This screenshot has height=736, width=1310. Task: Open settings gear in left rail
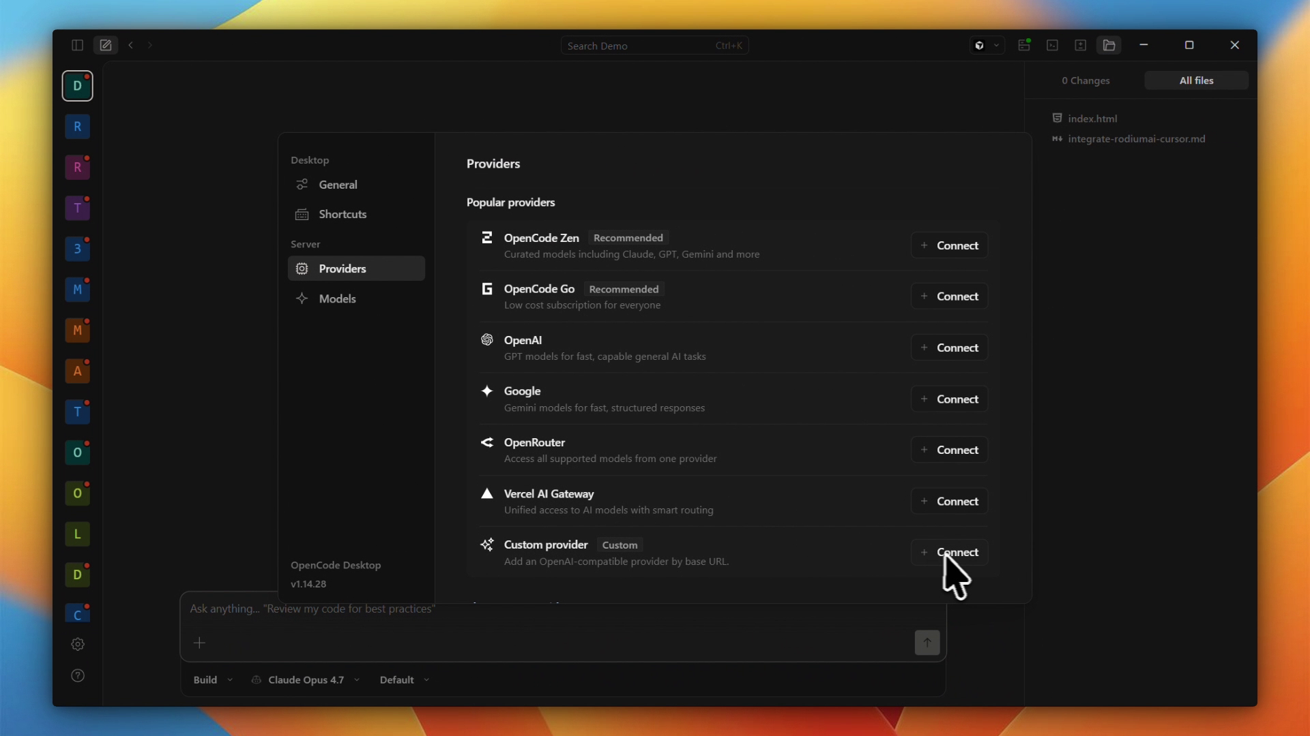(x=78, y=644)
